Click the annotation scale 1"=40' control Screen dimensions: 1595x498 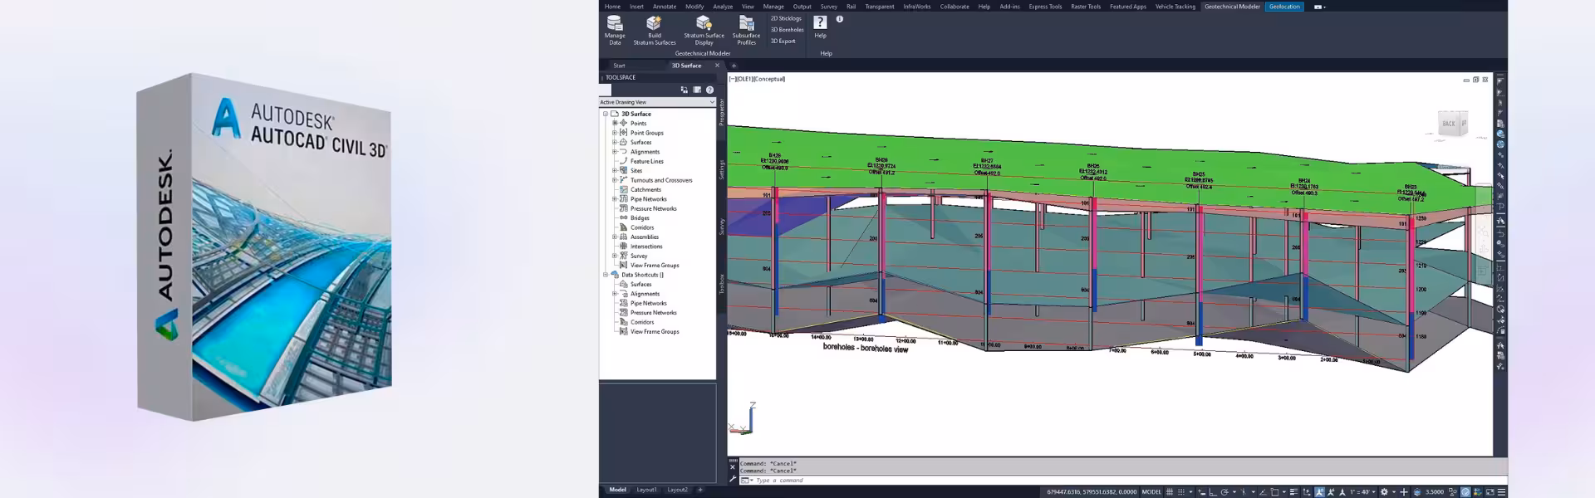coord(1362,491)
